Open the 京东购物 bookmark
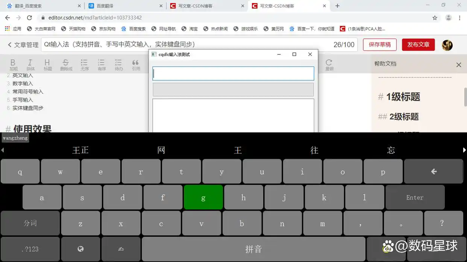 (103, 29)
